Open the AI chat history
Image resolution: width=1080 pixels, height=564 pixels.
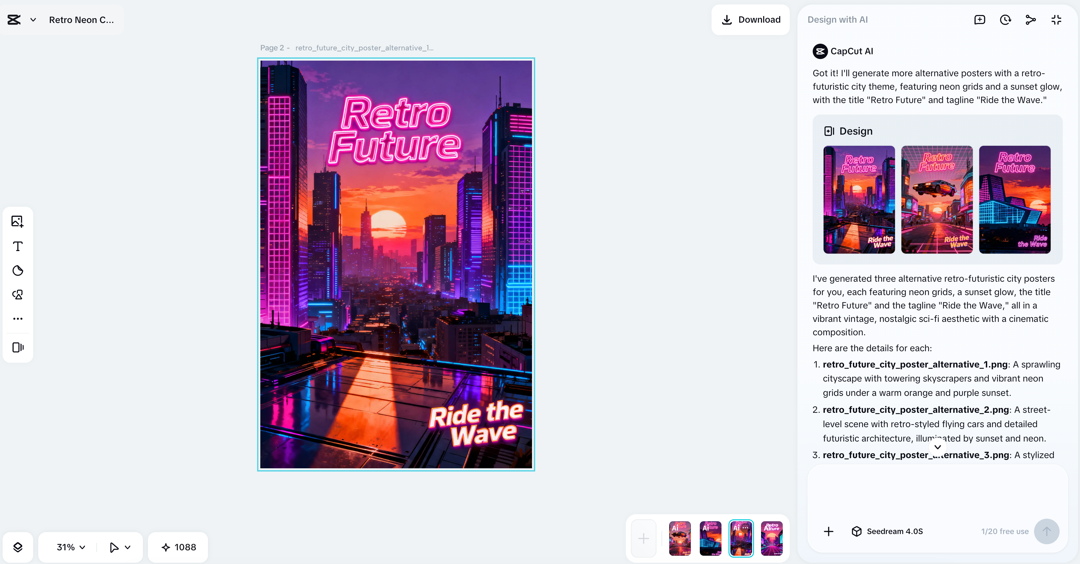(x=1005, y=20)
